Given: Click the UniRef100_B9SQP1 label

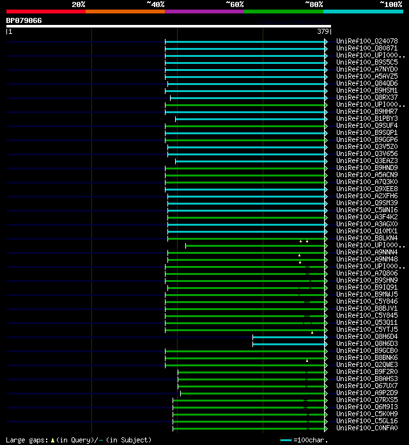Looking at the screenshot, I should (x=367, y=132).
